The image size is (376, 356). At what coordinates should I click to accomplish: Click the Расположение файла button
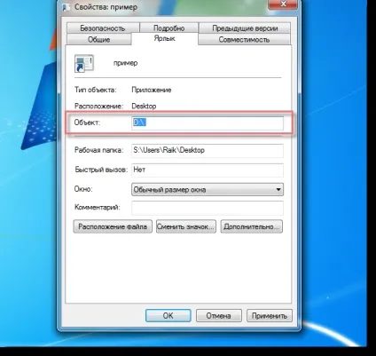pos(113,226)
